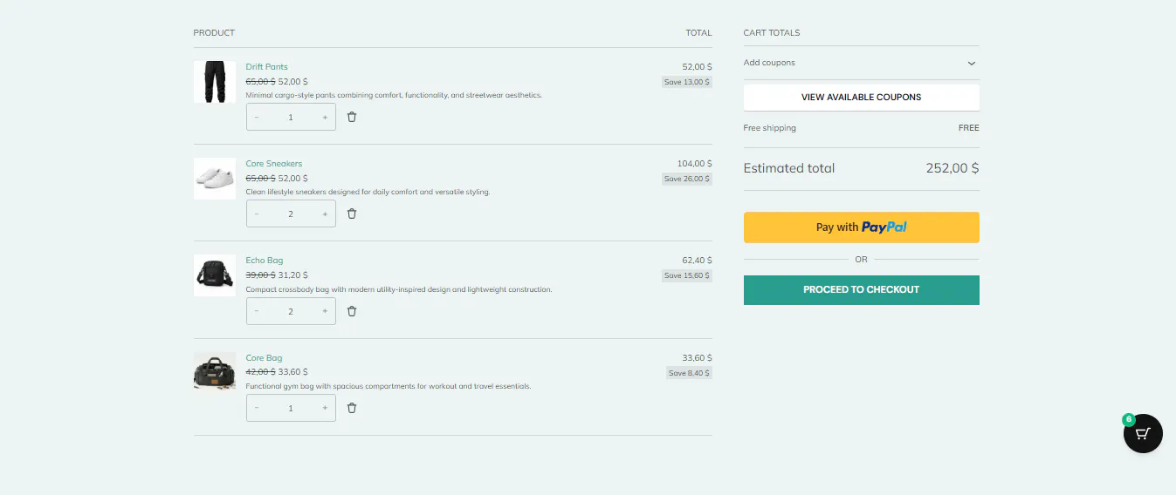Focus the Drift Pants quantity field
Viewport: 1176px width, 495px height.
[291, 117]
